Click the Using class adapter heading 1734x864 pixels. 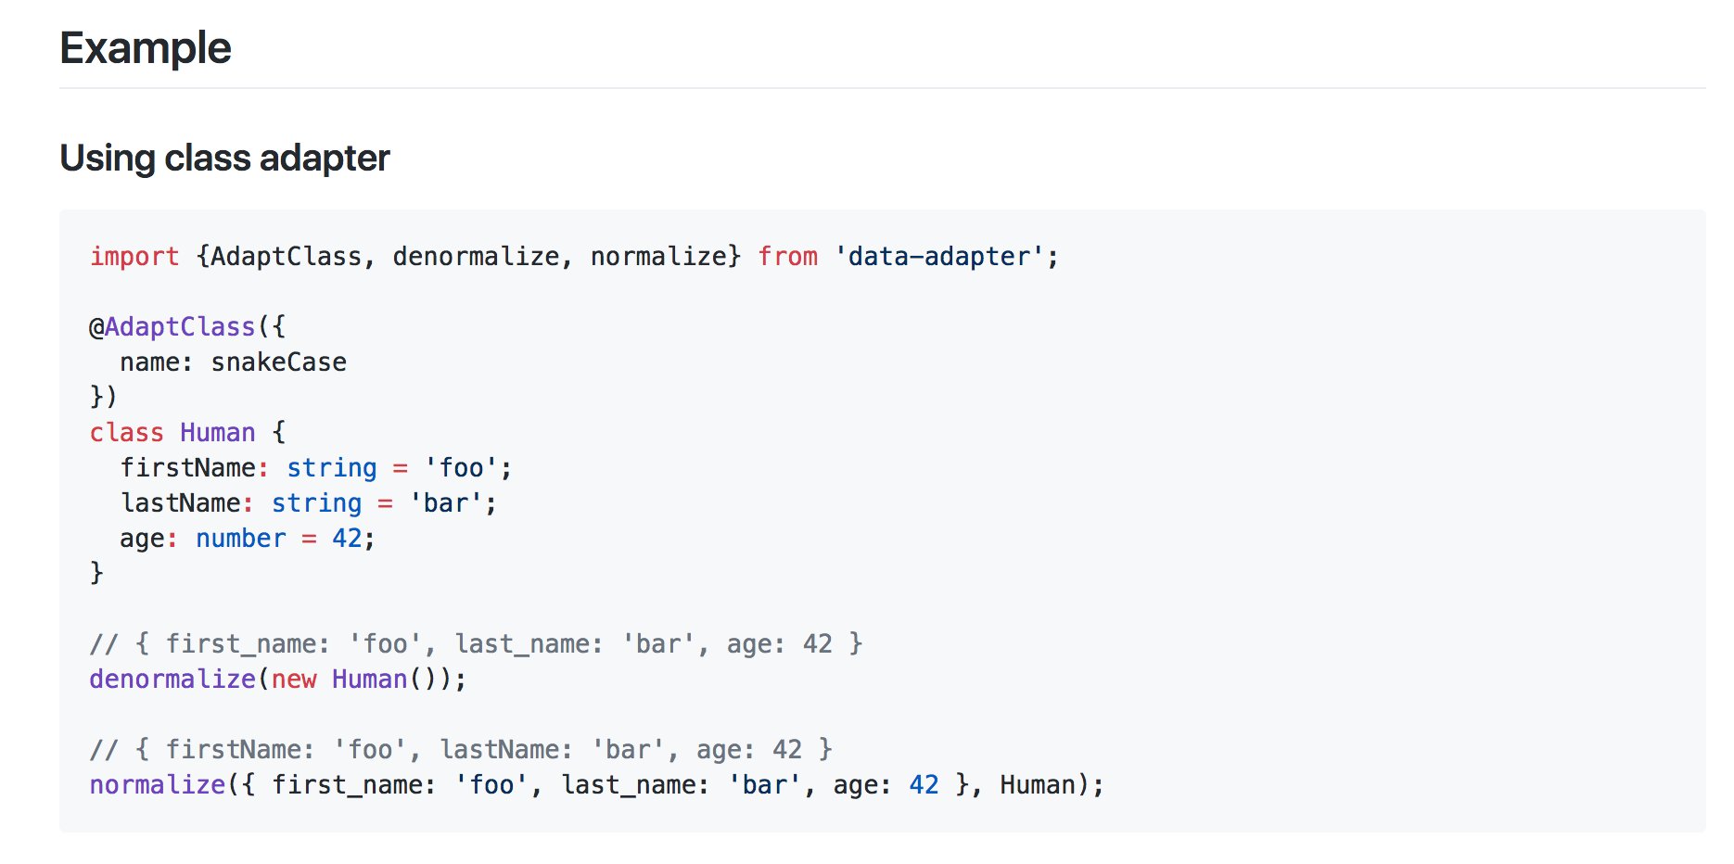click(224, 158)
